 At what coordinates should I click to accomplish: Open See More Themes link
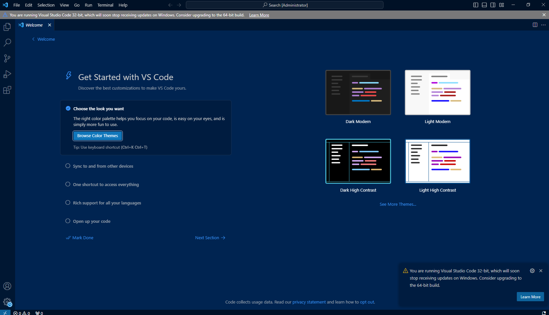coord(398,204)
